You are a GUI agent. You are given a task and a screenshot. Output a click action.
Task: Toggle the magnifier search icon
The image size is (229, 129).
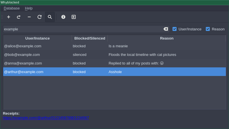click(x=50, y=17)
